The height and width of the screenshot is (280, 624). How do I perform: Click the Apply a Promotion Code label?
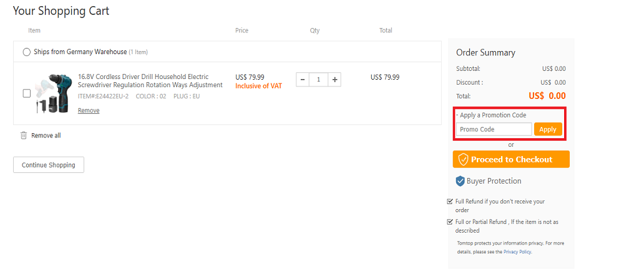492,115
